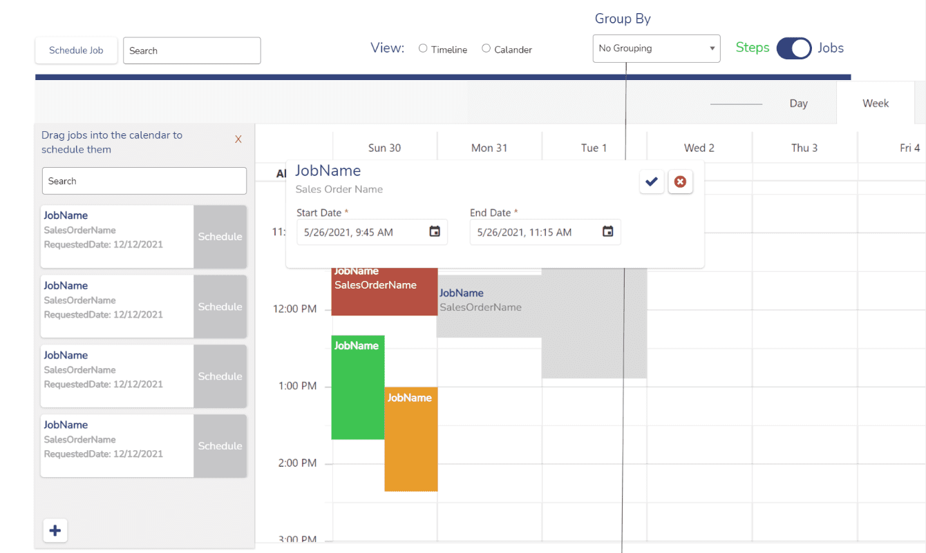Close the drag jobs panel with X
926x553 pixels.
(x=238, y=139)
